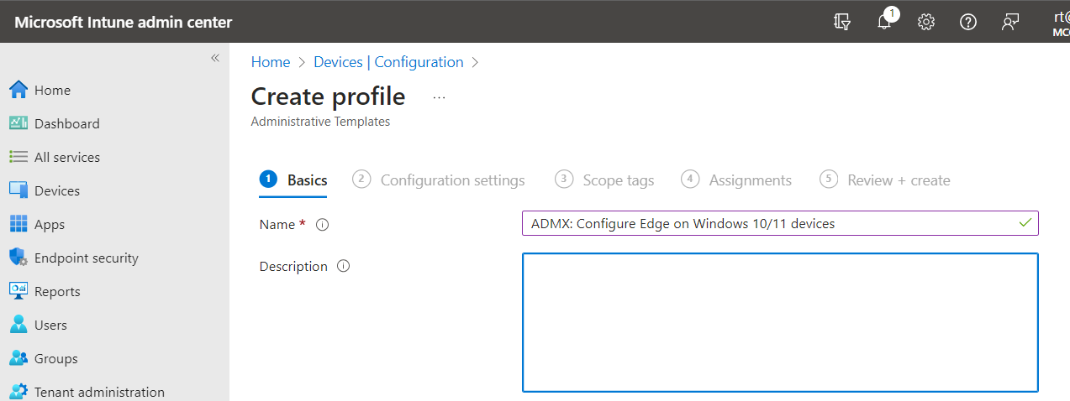The width and height of the screenshot is (1070, 401).
Task: Click the Description info icon
Action: click(343, 267)
